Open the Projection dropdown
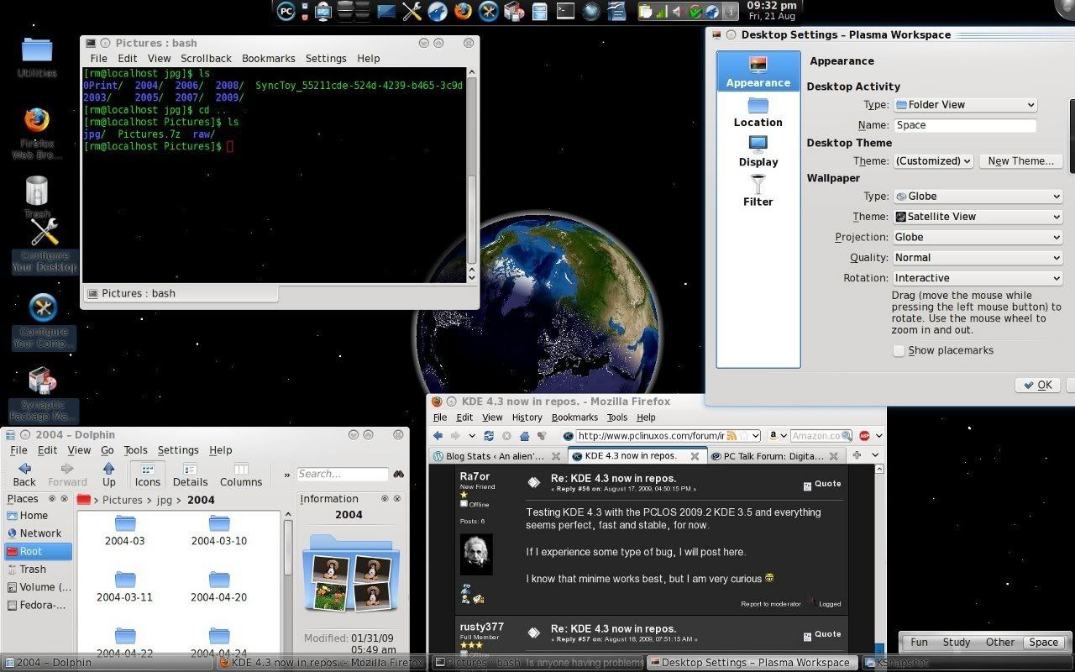Screen dimensions: 1075x672 point(978,237)
